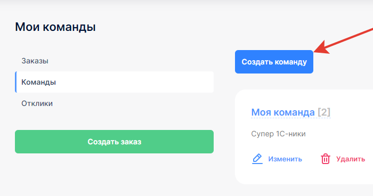373x196 pixels.
Task: Click the red arrow annotation
Action: (344, 40)
